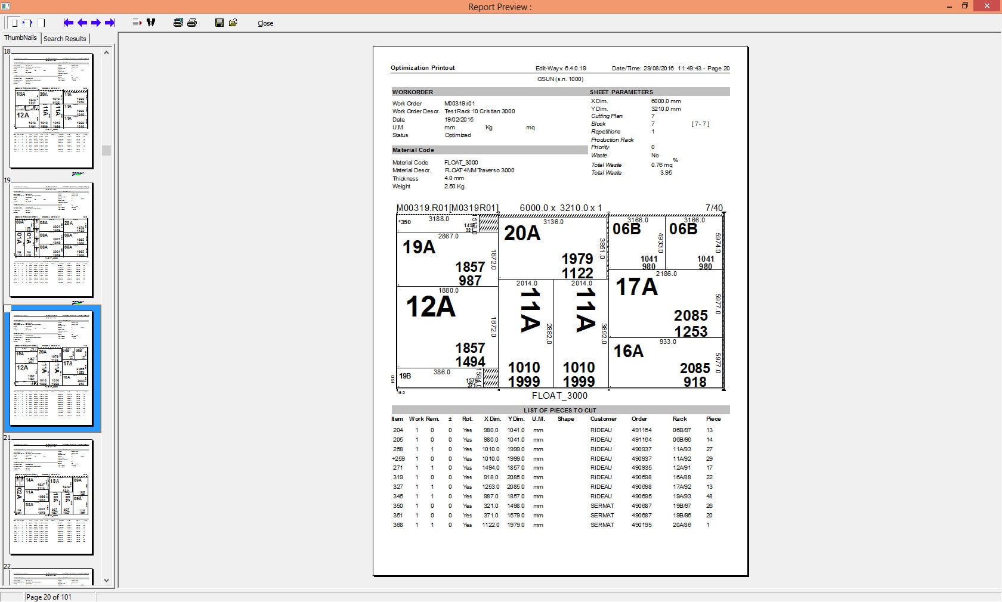The image size is (1002, 602).
Task: Click the 19A piece in cutting layout
Action: [x=447, y=259]
